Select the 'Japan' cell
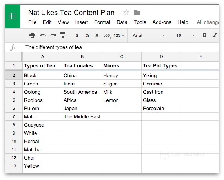 pos(82,108)
